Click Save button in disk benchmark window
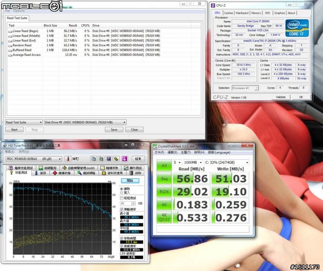This screenshot has height=271, width=323. pos(114,129)
